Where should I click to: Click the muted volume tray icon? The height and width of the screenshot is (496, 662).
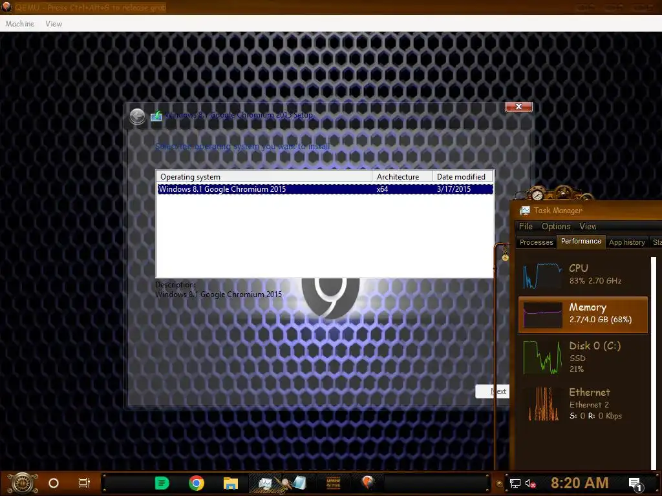click(x=530, y=483)
